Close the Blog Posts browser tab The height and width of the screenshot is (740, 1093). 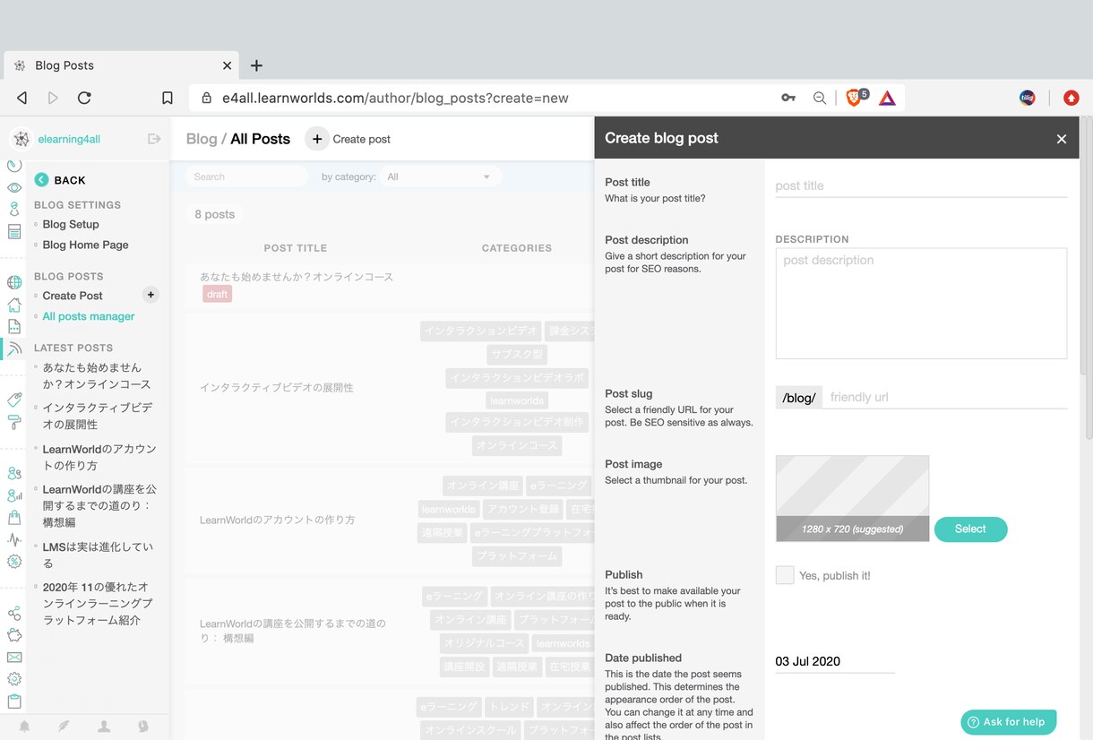[x=228, y=65]
